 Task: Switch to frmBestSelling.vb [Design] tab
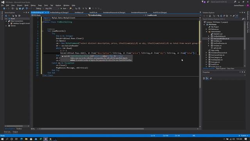(59, 13)
